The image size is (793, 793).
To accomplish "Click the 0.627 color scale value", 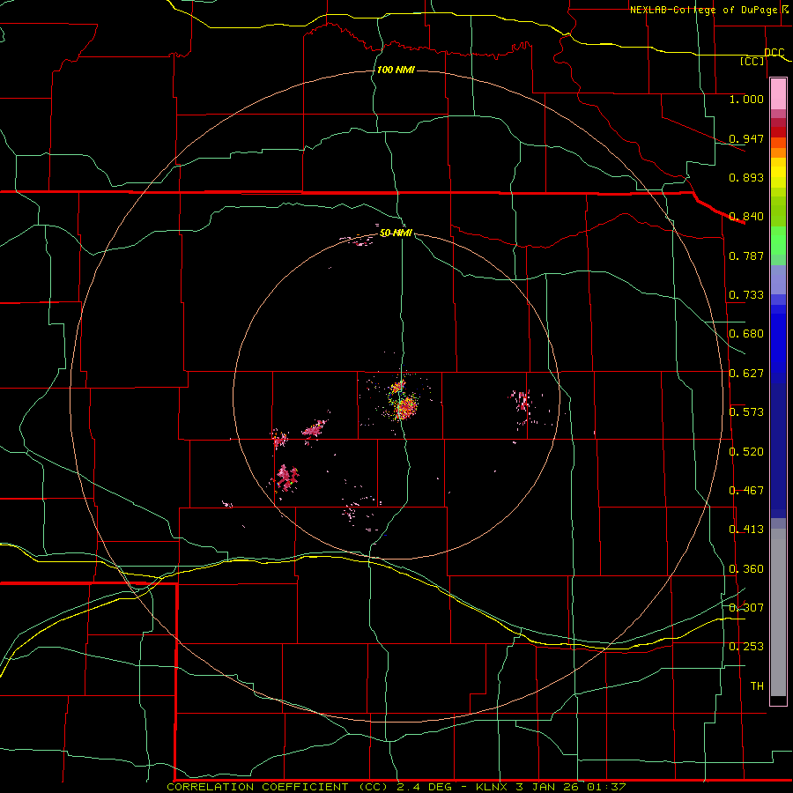I will pos(746,374).
